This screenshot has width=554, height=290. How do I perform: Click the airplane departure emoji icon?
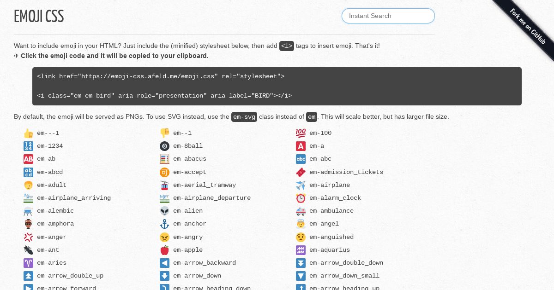tap(164, 198)
